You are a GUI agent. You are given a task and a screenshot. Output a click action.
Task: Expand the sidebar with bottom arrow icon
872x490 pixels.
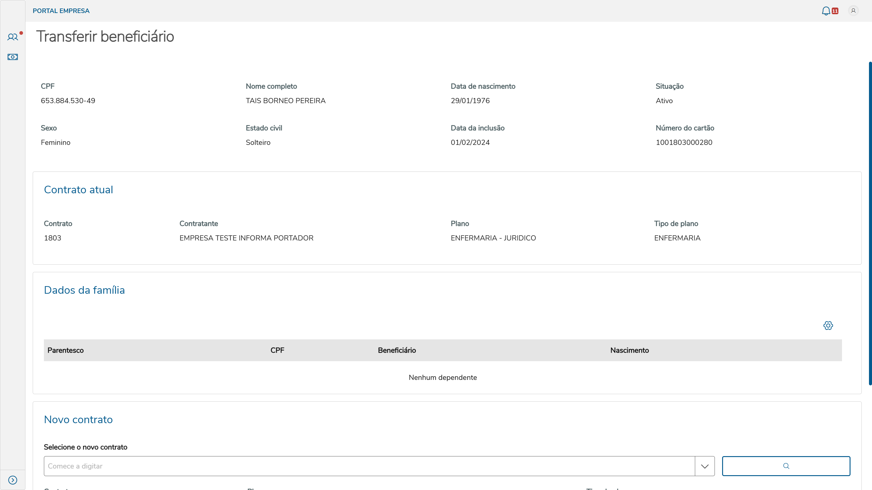[x=12, y=480]
